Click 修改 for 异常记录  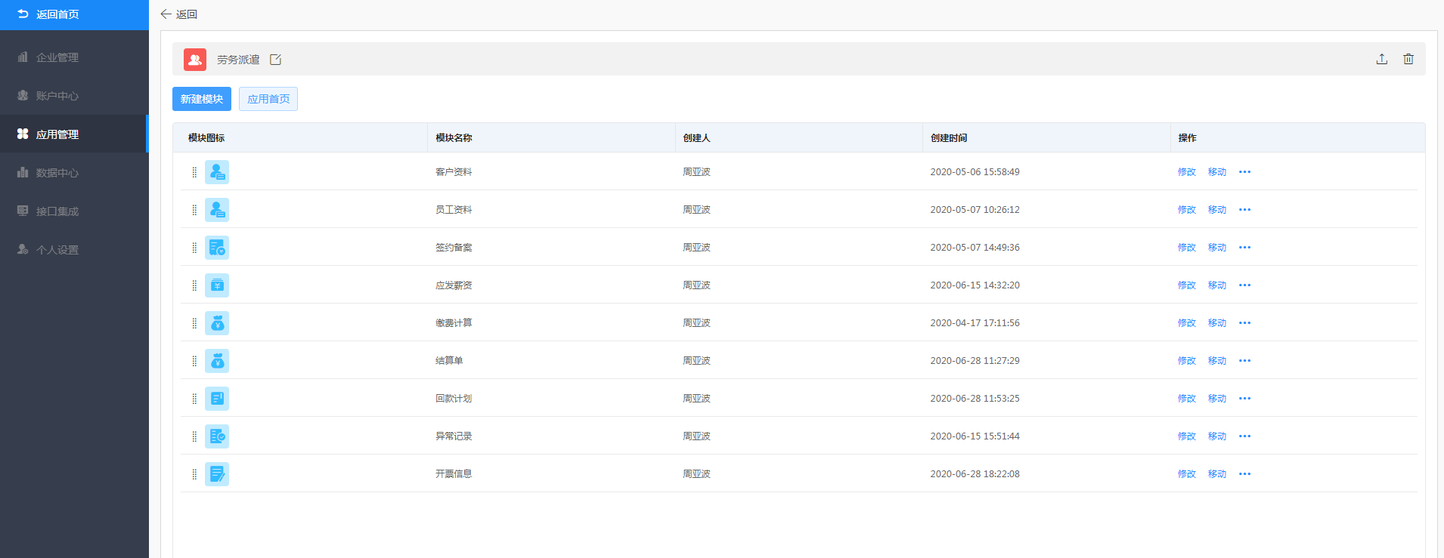click(1187, 436)
